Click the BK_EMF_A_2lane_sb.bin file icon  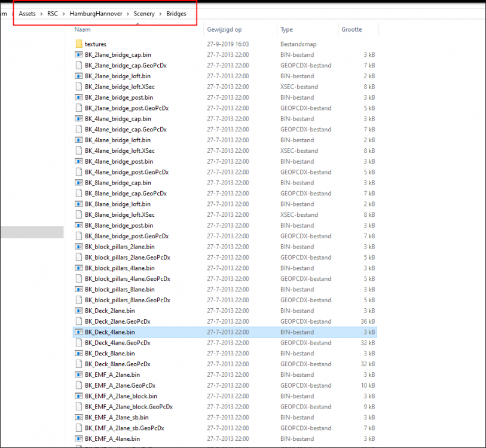(79, 418)
